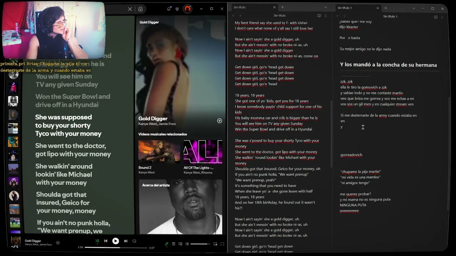
Task: Open the vinyl record cover in Spotify sidebar
Action: (13, 115)
